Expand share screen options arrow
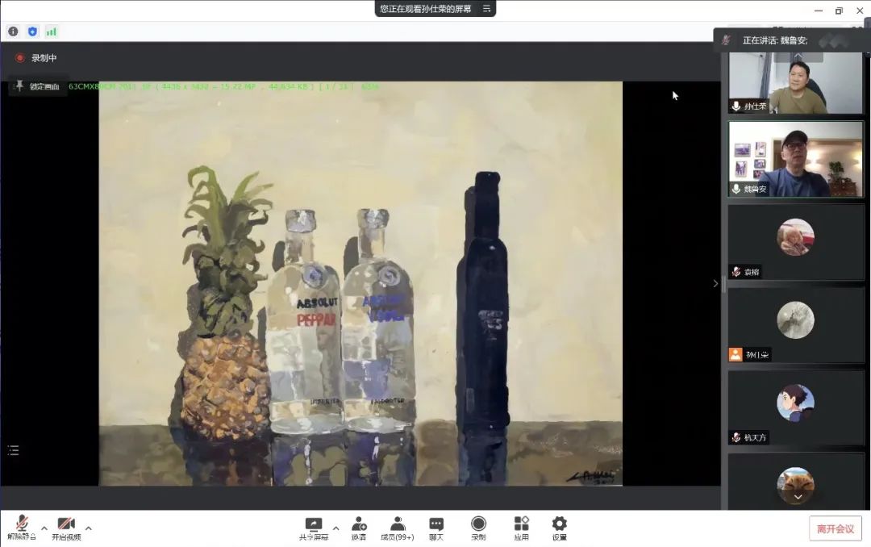The height and width of the screenshot is (547, 871). [x=335, y=529]
